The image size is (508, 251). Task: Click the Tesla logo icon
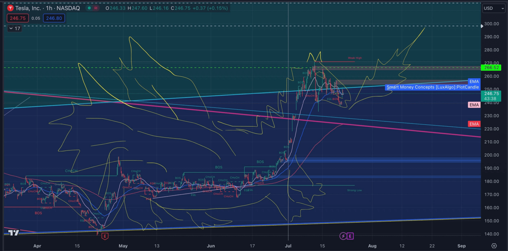pyautogui.click(x=10, y=8)
